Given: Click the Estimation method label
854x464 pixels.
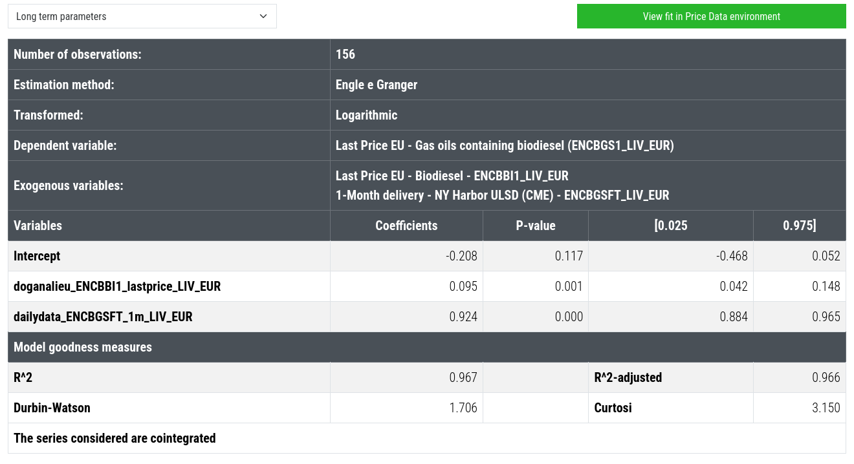Looking at the screenshot, I should 63,85.
